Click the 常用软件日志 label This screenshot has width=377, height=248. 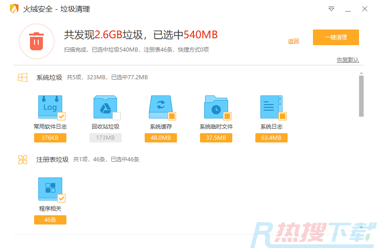(x=50, y=126)
